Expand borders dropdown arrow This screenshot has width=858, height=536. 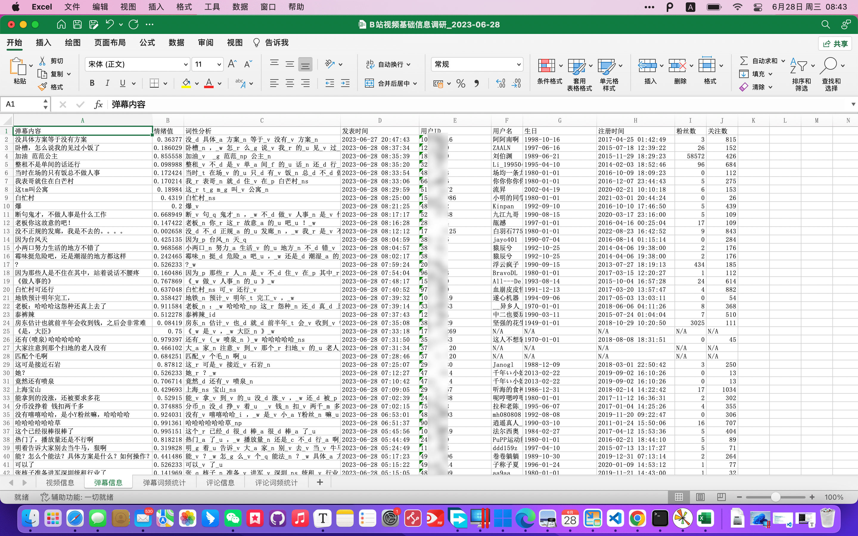(x=165, y=84)
